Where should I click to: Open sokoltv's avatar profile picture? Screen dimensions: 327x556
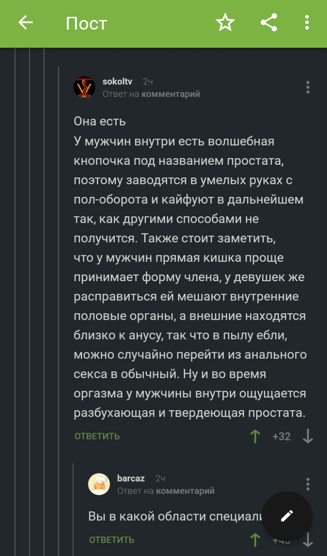84,87
